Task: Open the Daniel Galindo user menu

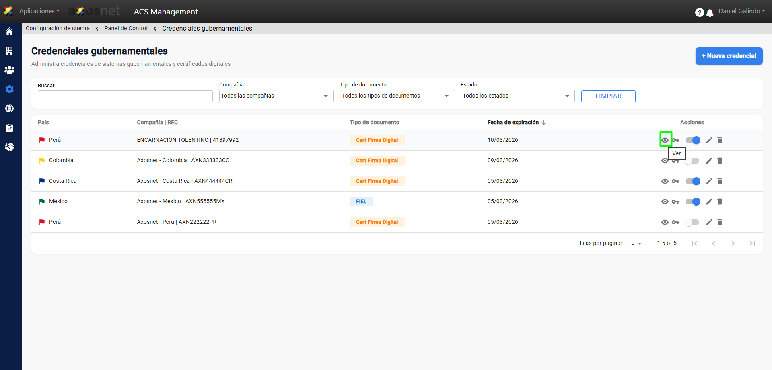Action: (x=741, y=11)
